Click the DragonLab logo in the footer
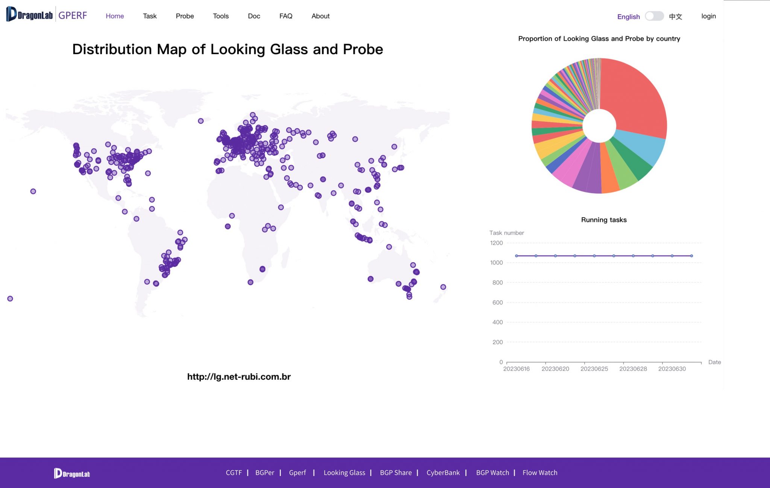 72,473
